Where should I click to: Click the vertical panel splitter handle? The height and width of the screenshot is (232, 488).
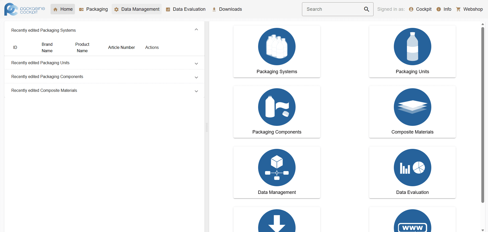[x=207, y=127]
